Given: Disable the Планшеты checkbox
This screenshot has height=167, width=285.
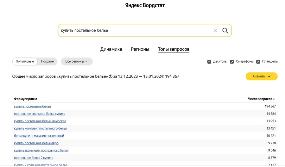Looking at the screenshot, I should tap(258, 62).
